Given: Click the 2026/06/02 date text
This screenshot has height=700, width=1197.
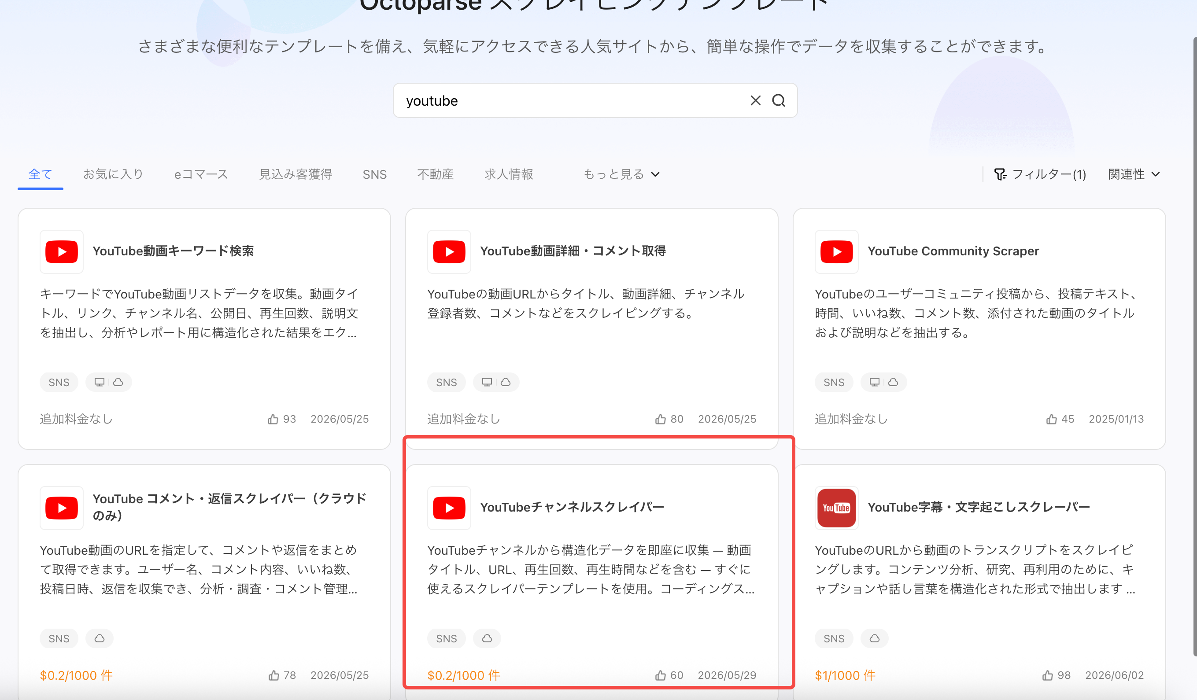Looking at the screenshot, I should tap(1114, 675).
